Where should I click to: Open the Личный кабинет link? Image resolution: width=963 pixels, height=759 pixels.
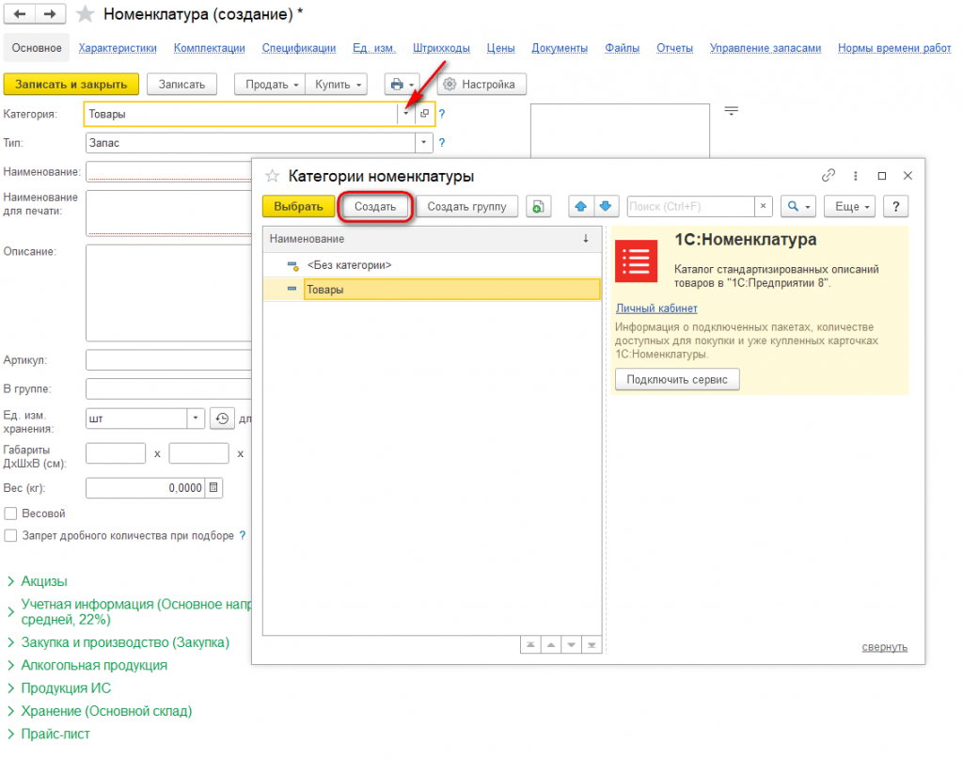(x=656, y=308)
